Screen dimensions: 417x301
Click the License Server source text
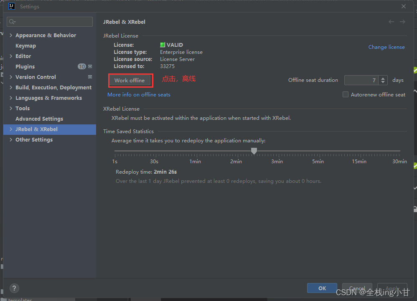click(x=177, y=59)
